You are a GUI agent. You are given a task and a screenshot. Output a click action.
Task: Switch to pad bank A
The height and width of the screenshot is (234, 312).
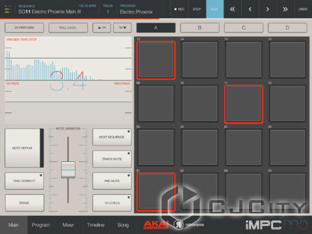pyautogui.click(x=156, y=28)
